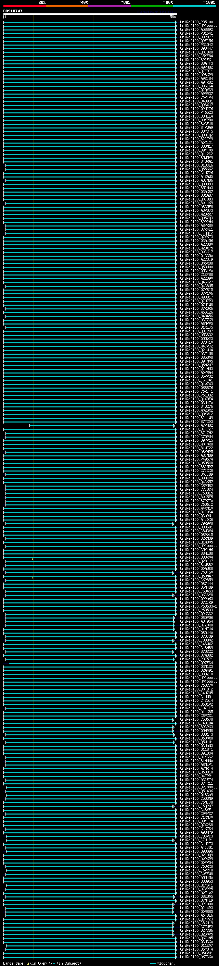Select hit label UniRef100_C6NIJ8
This screenshot has width=219, height=966.
196,803
